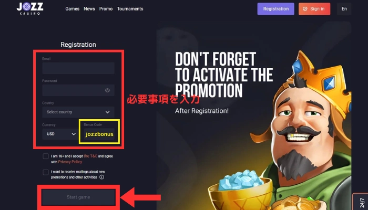This screenshot has width=368, height=210.
Task: Click the Jozz Casino logo
Action: (x=30, y=8)
